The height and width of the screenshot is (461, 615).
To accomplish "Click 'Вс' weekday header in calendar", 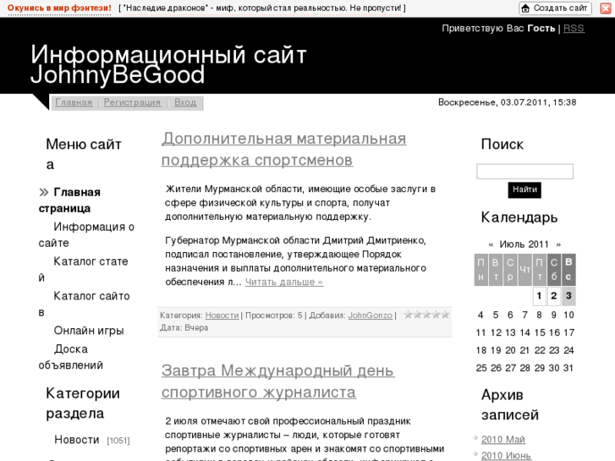I will 568,270.
